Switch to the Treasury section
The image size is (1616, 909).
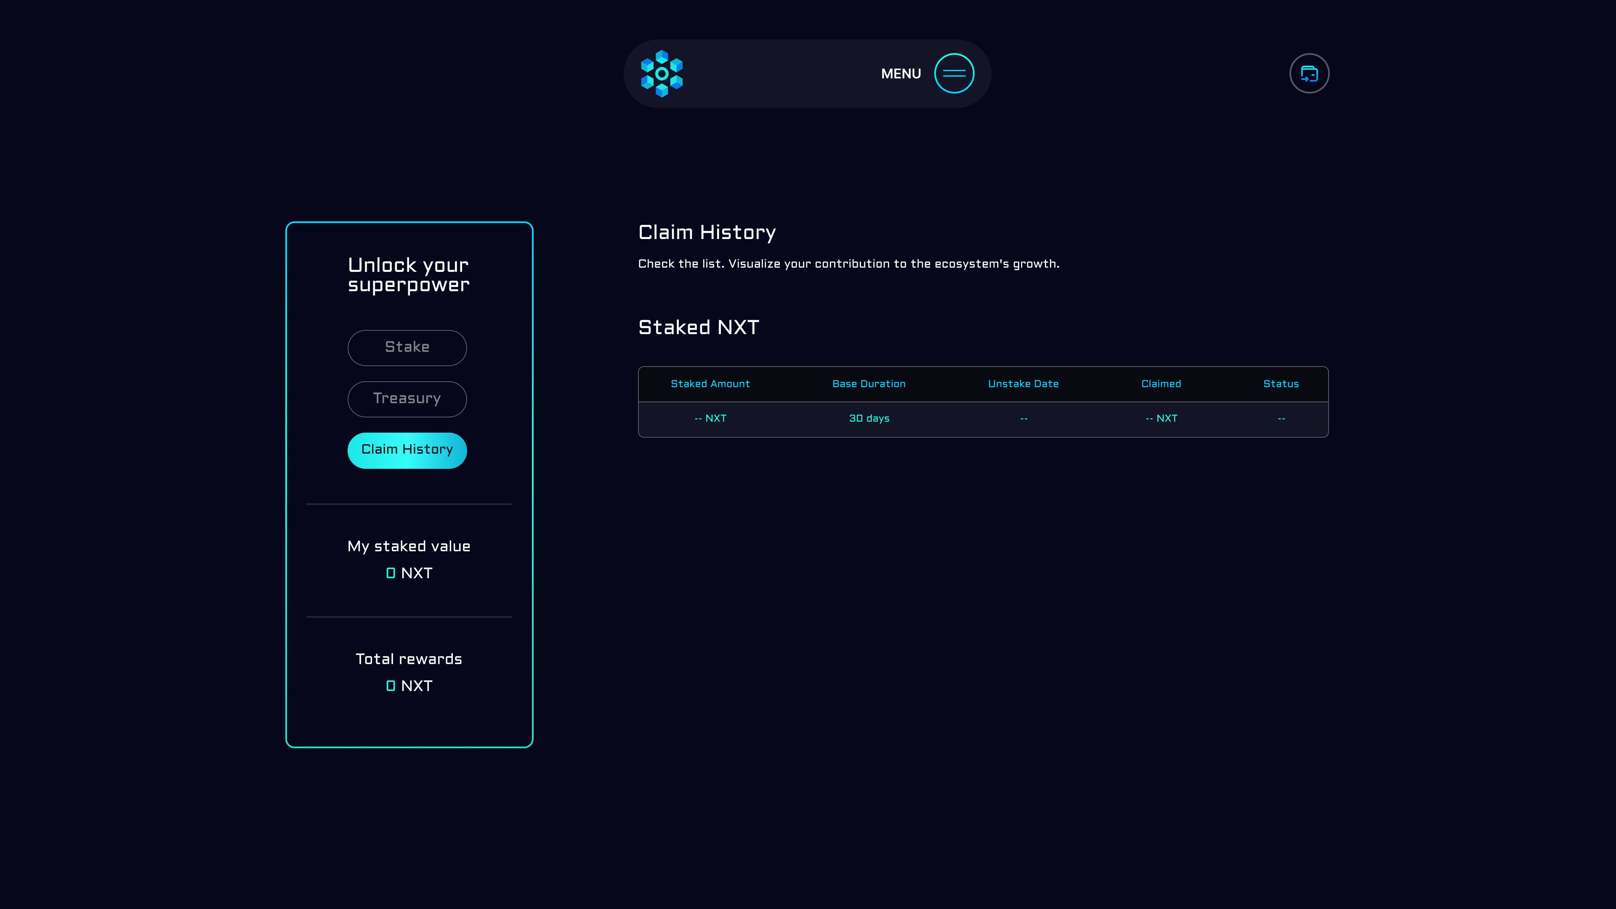[407, 399]
